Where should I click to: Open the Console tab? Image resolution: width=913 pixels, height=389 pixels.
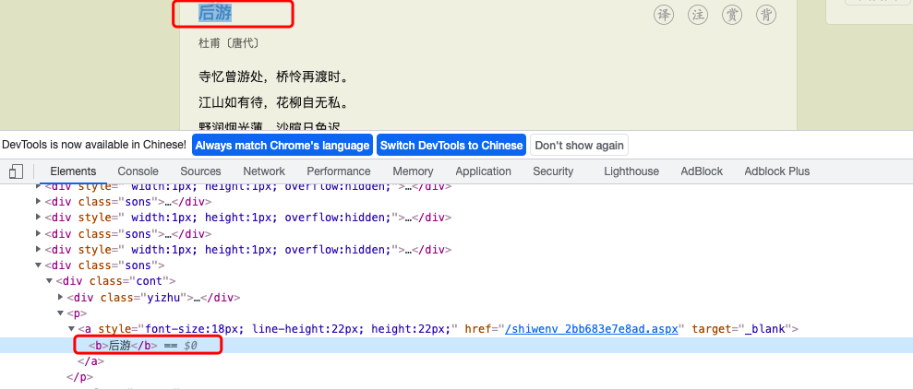138,171
